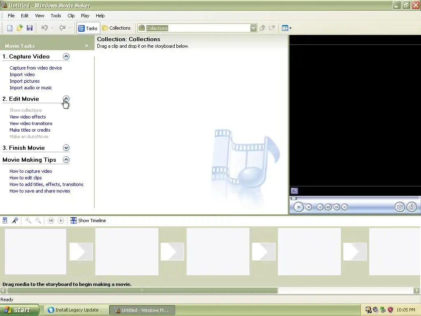Viewport: 421px width, 316px height.
Task: Click the Zoom Timeline In icon
Action: [28, 221]
